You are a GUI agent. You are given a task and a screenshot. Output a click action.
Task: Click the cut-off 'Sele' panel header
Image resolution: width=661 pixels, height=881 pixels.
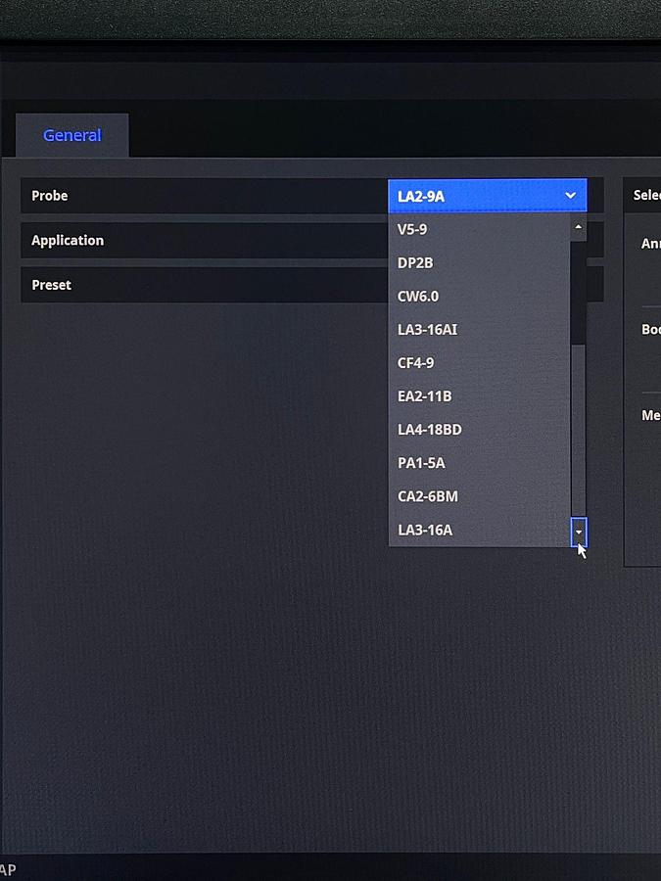click(644, 196)
